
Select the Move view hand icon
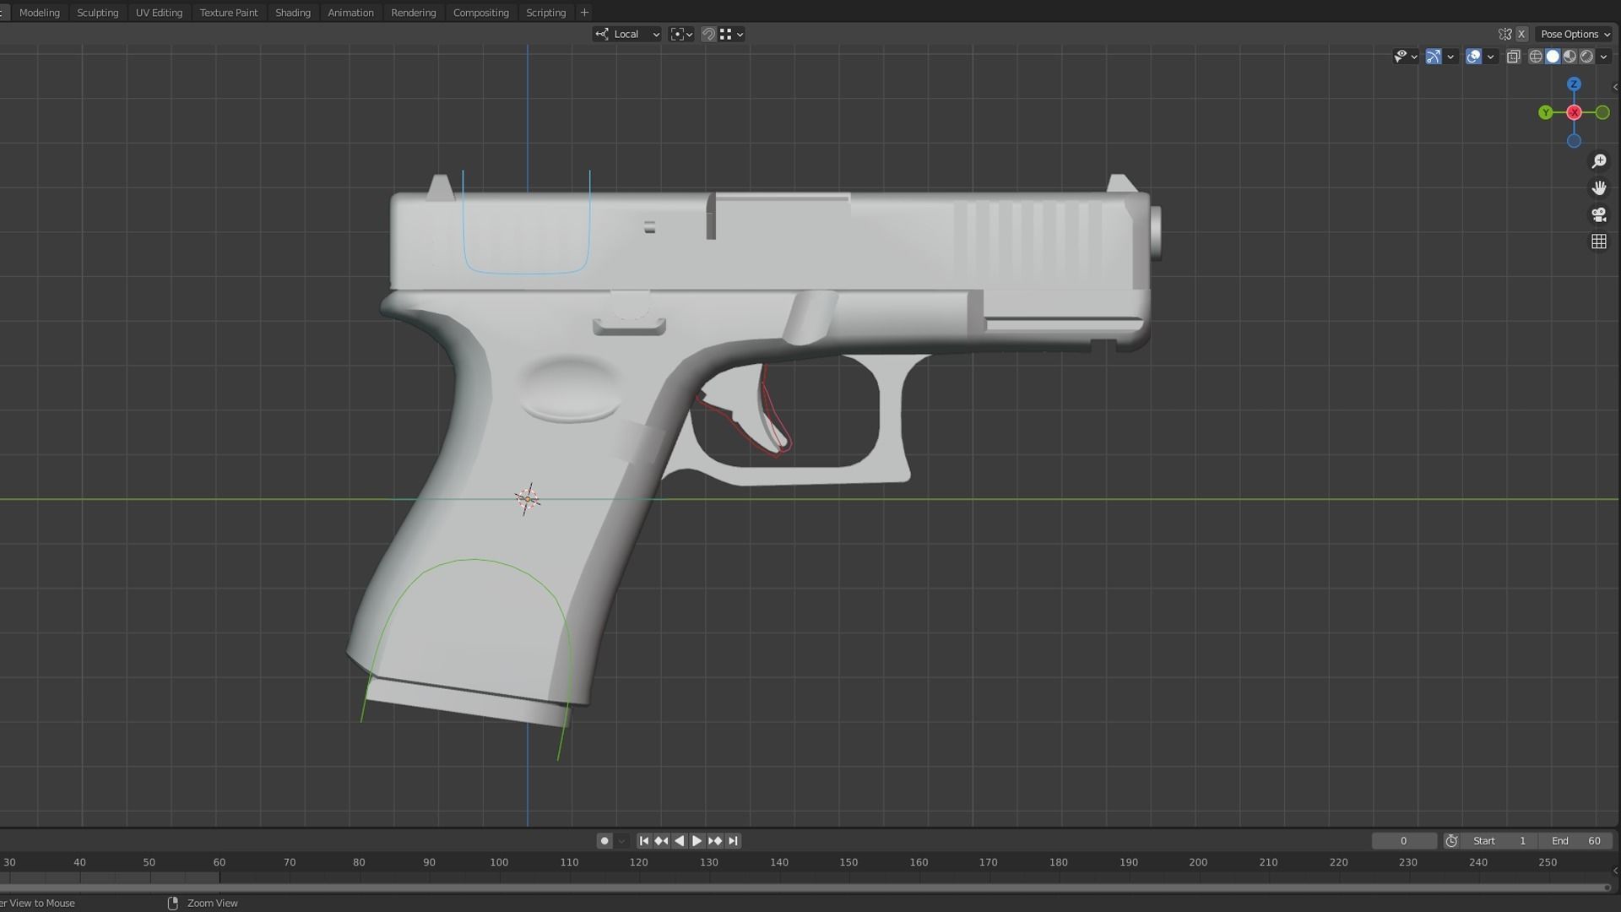tap(1600, 187)
